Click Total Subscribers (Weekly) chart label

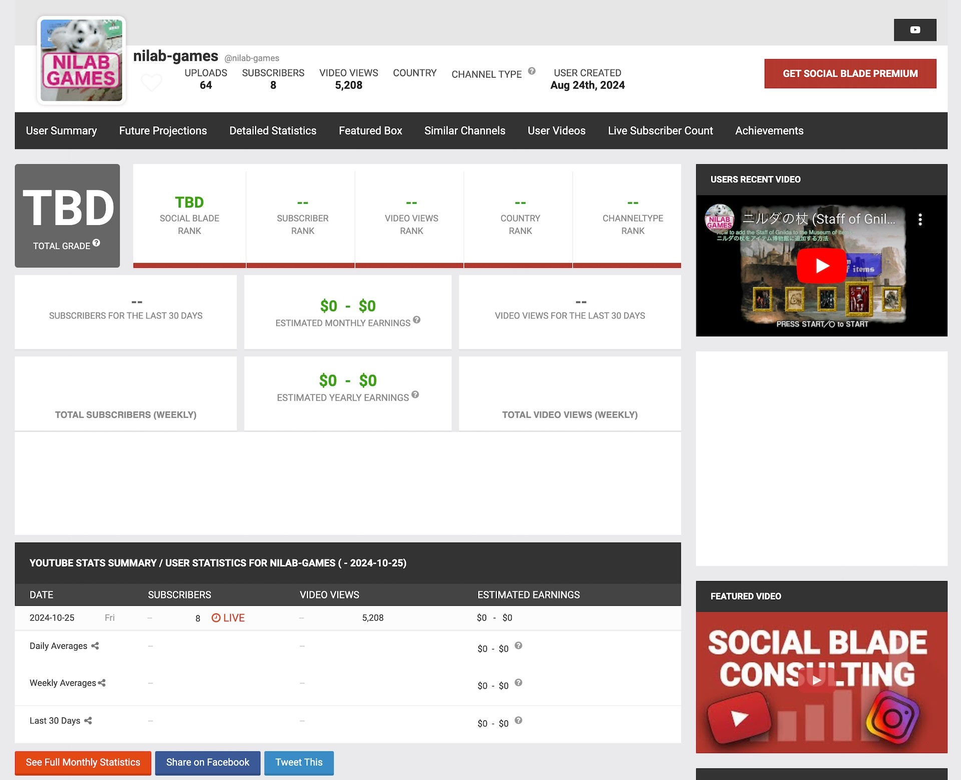click(x=126, y=415)
